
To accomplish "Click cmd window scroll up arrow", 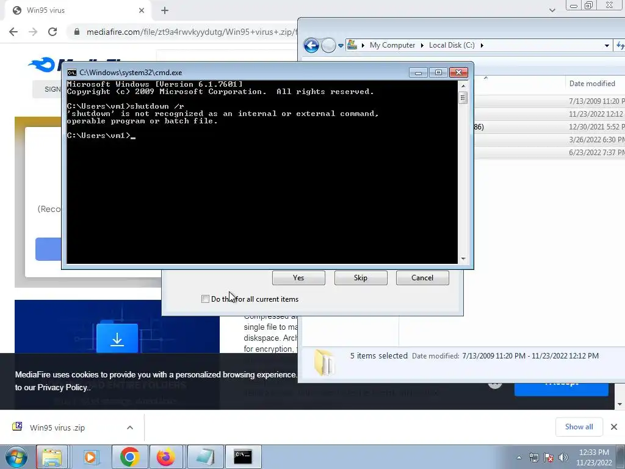I will click(463, 85).
